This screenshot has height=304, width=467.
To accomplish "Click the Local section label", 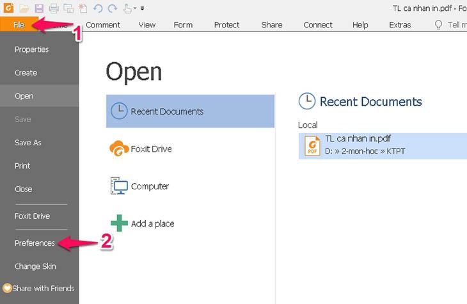I will tap(308, 125).
